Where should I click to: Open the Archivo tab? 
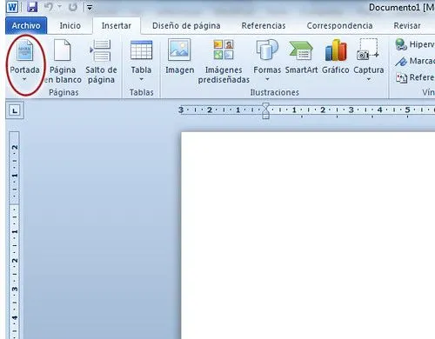(26, 25)
